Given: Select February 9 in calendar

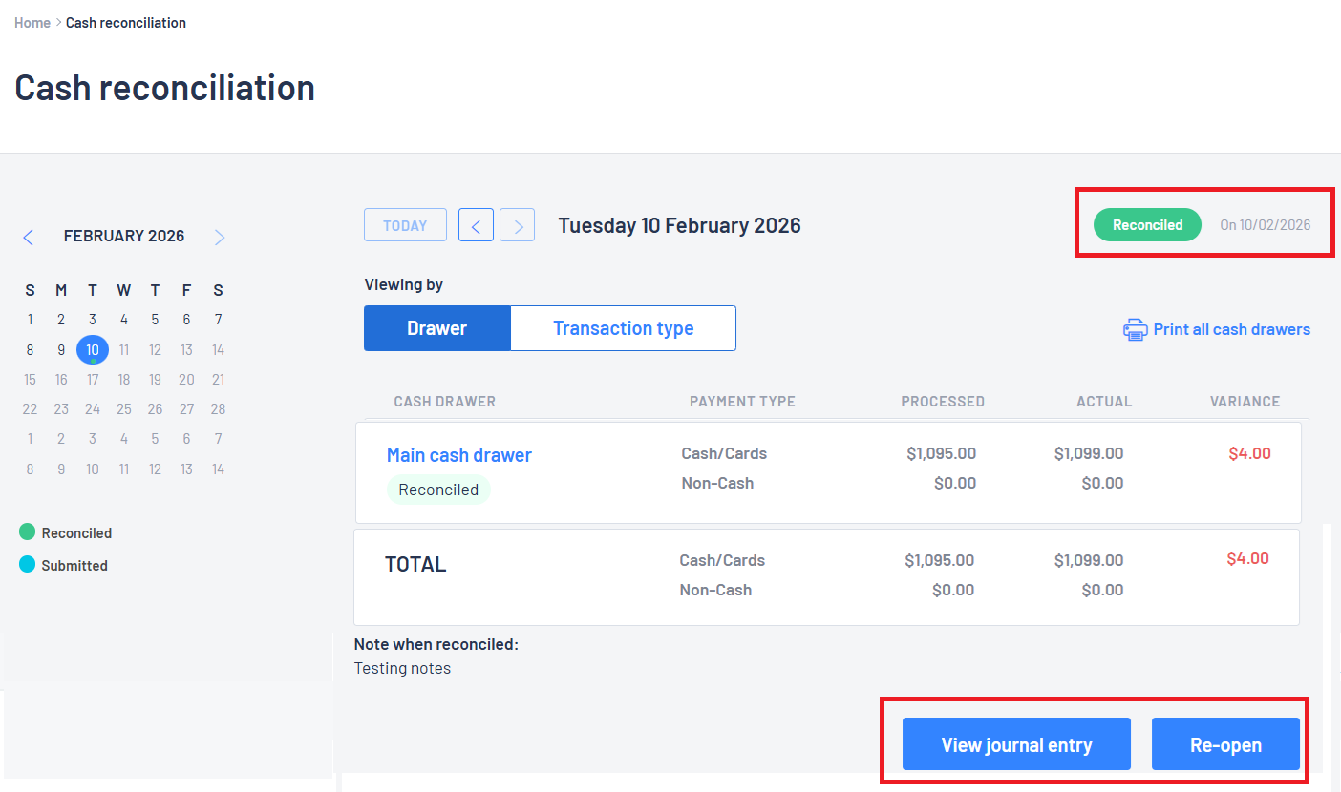Looking at the screenshot, I should point(61,350).
